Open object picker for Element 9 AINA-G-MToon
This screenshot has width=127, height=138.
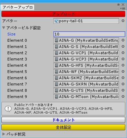click(123, 97)
